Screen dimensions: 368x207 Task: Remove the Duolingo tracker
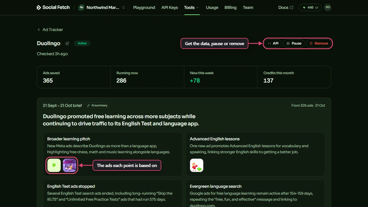click(x=319, y=43)
